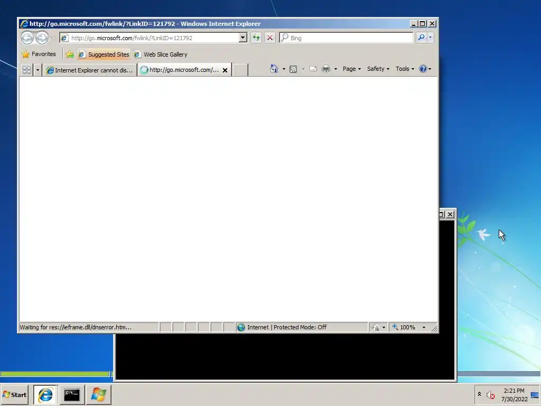Stop loading with the red X icon

point(270,38)
